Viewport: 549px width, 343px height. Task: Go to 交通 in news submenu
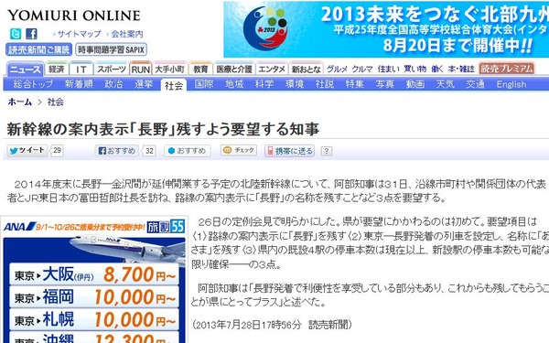pyautogui.click(x=475, y=84)
